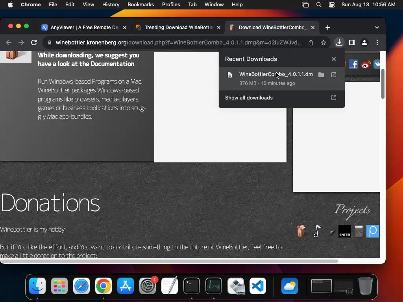The height and width of the screenshot is (302, 403).
Task: Click the address bar URL field
Action: pos(179,42)
